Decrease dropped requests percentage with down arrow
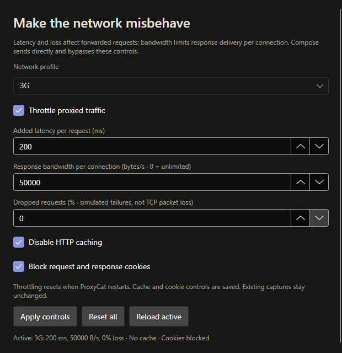The width and height of the screenshot is (342, 353). pos(319,218)
